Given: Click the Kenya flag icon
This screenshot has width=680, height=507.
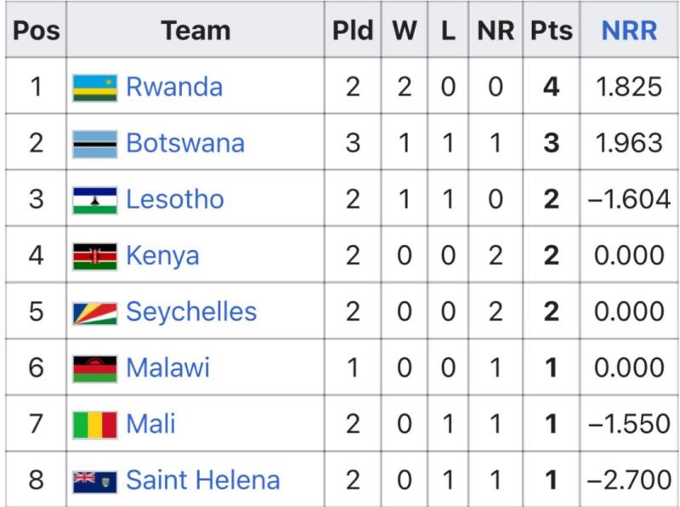Looking at the screenshot, I should 94,257.
